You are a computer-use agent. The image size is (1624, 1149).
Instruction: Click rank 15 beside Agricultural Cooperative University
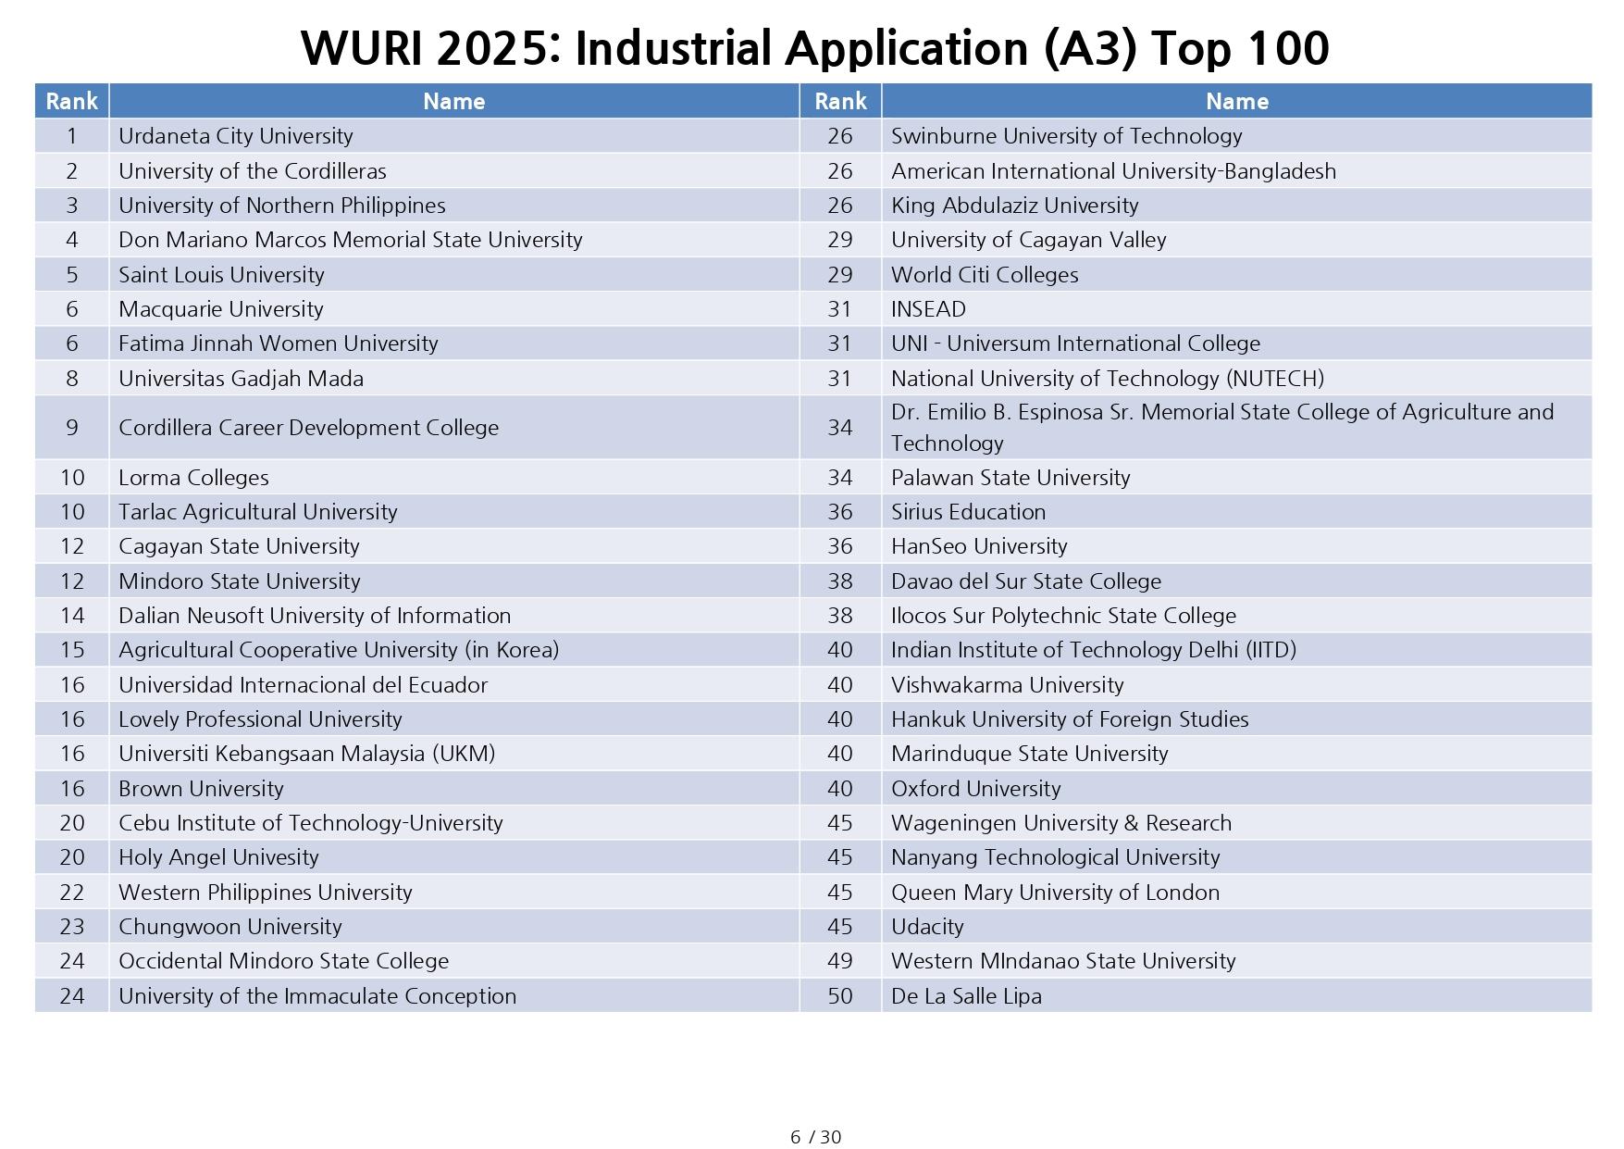point(72,650)
